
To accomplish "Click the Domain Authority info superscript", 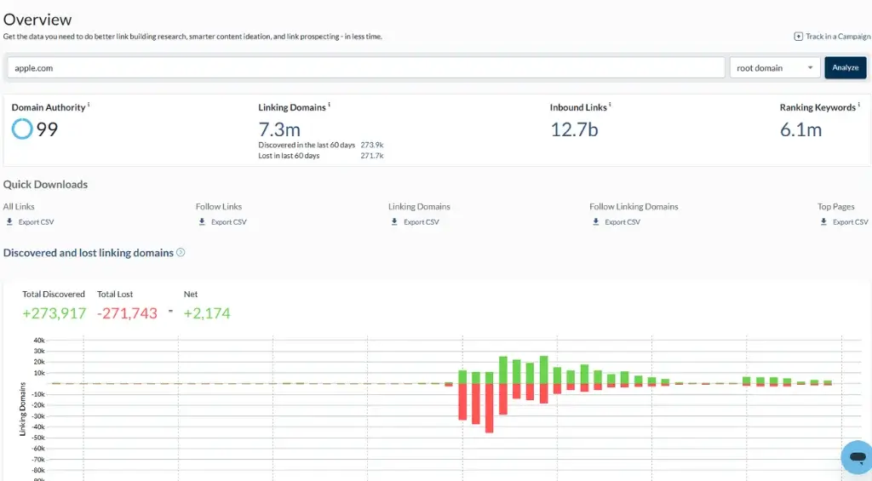I will (89, 105).
